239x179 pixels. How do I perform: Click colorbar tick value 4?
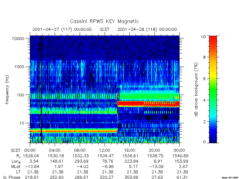[204, 100]
